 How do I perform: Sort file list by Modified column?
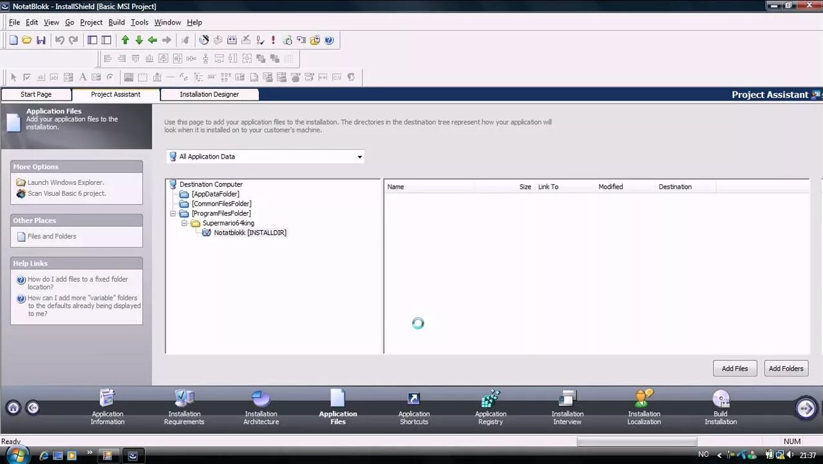point(625,187)
